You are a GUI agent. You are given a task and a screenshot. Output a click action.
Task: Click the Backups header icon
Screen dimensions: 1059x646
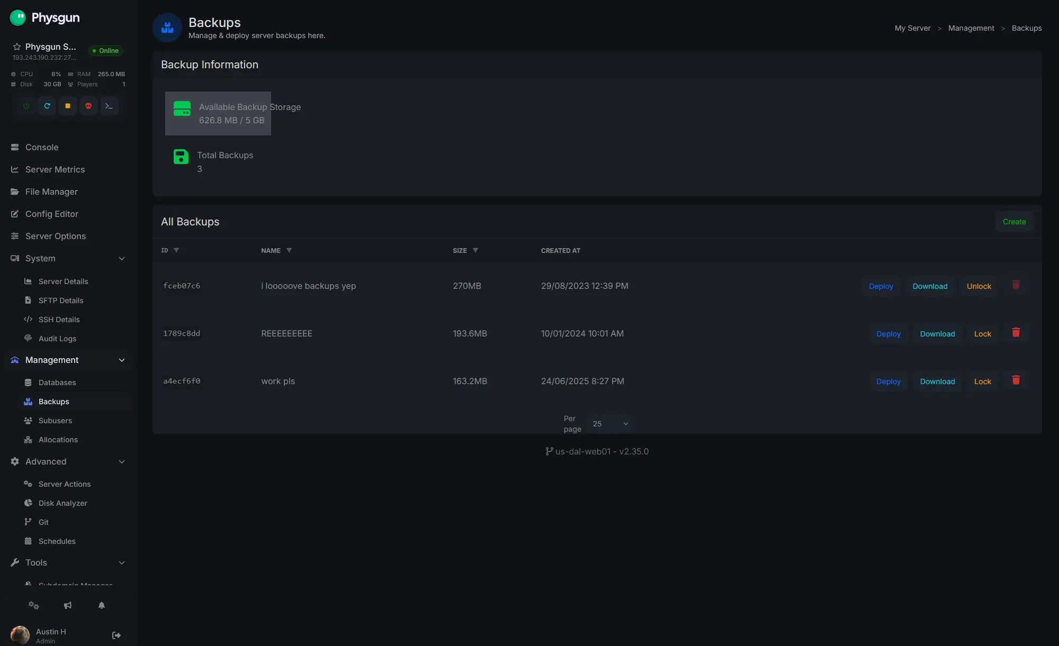click(167, 28)
